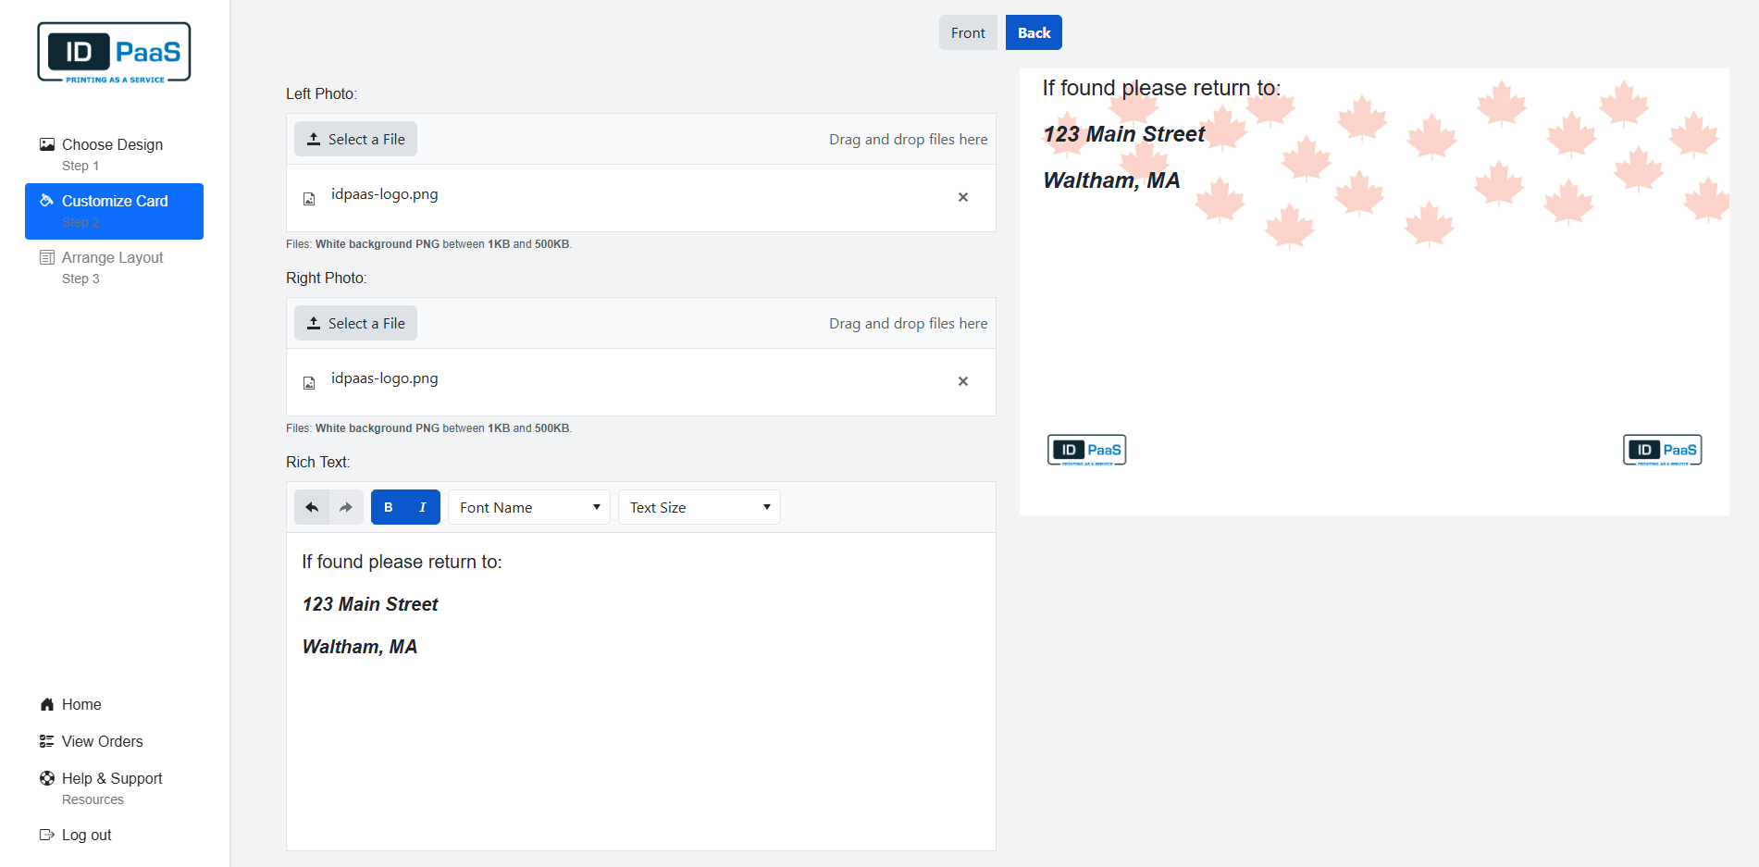Open the Font Name dropdown
Viewport: 1759px width, 867px height.
[528, 507]
